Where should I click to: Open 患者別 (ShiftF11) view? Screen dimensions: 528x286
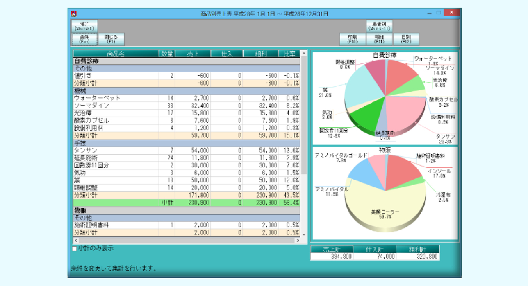[x=379, y=26]
